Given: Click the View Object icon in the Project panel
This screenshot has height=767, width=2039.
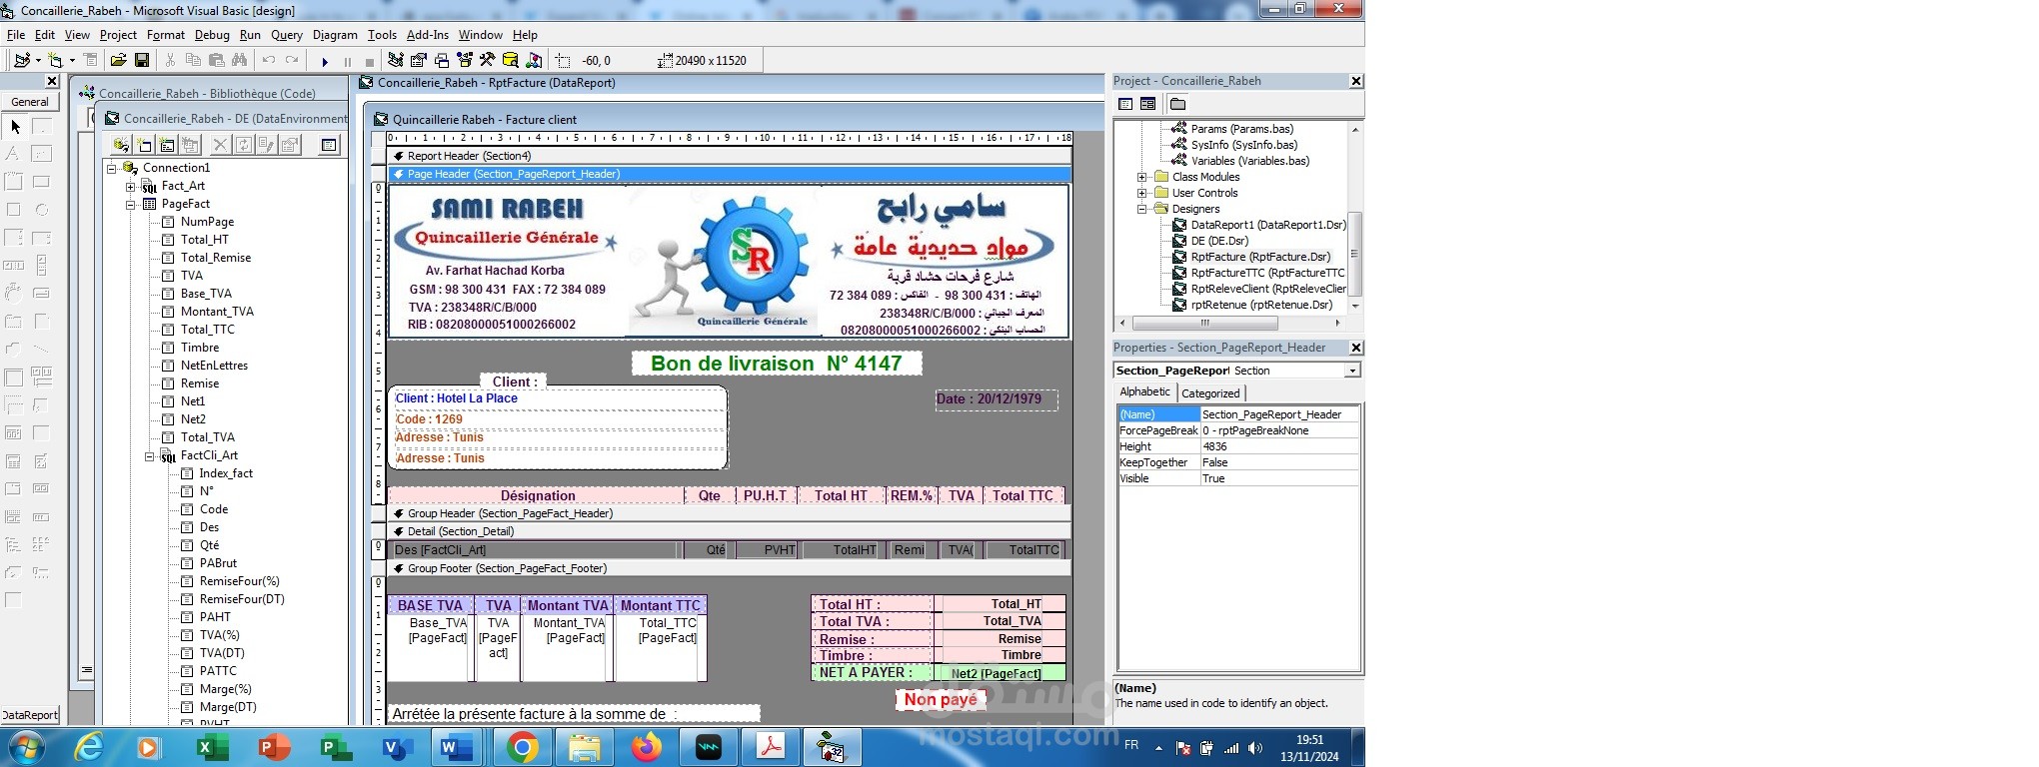Looking at the screenshot, I should (1147, 104).
